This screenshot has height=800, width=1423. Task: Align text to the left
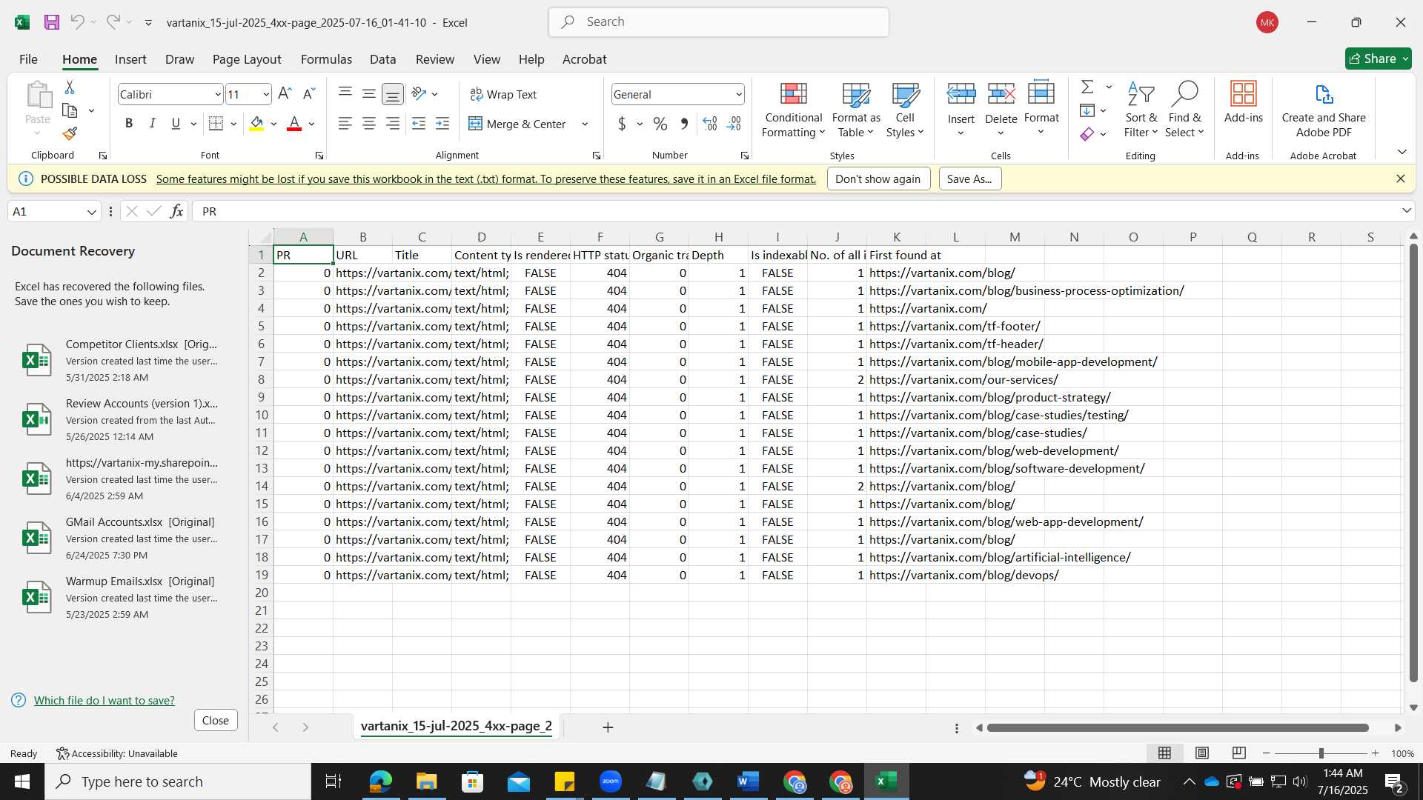[x=345, y=124]
